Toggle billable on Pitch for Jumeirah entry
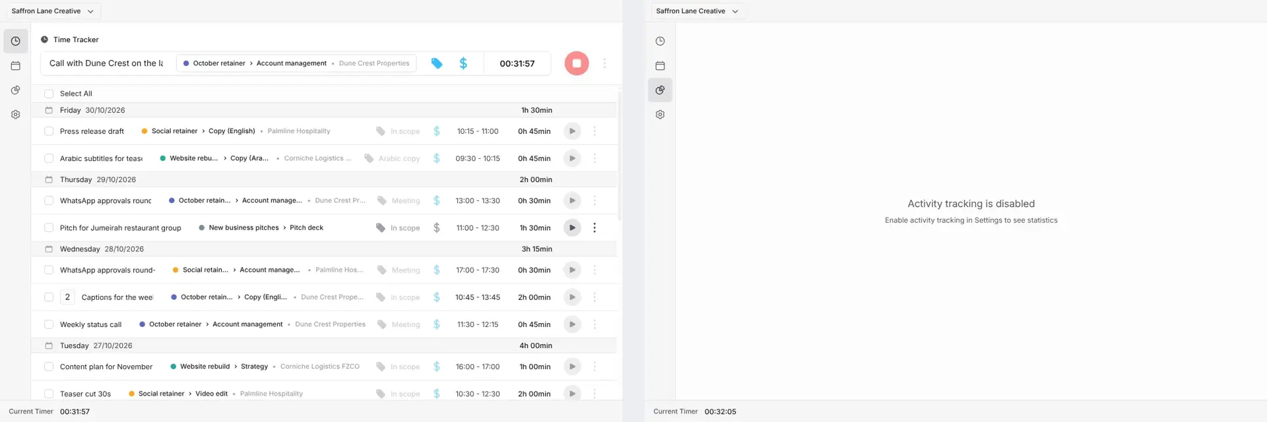This screenshot has height=422, width=1267. (436, 227)
